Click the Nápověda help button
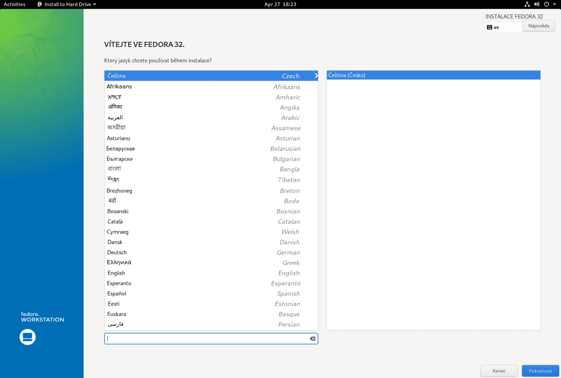The width and height of the screenshot is (561, 378). [x=539, y=26]
